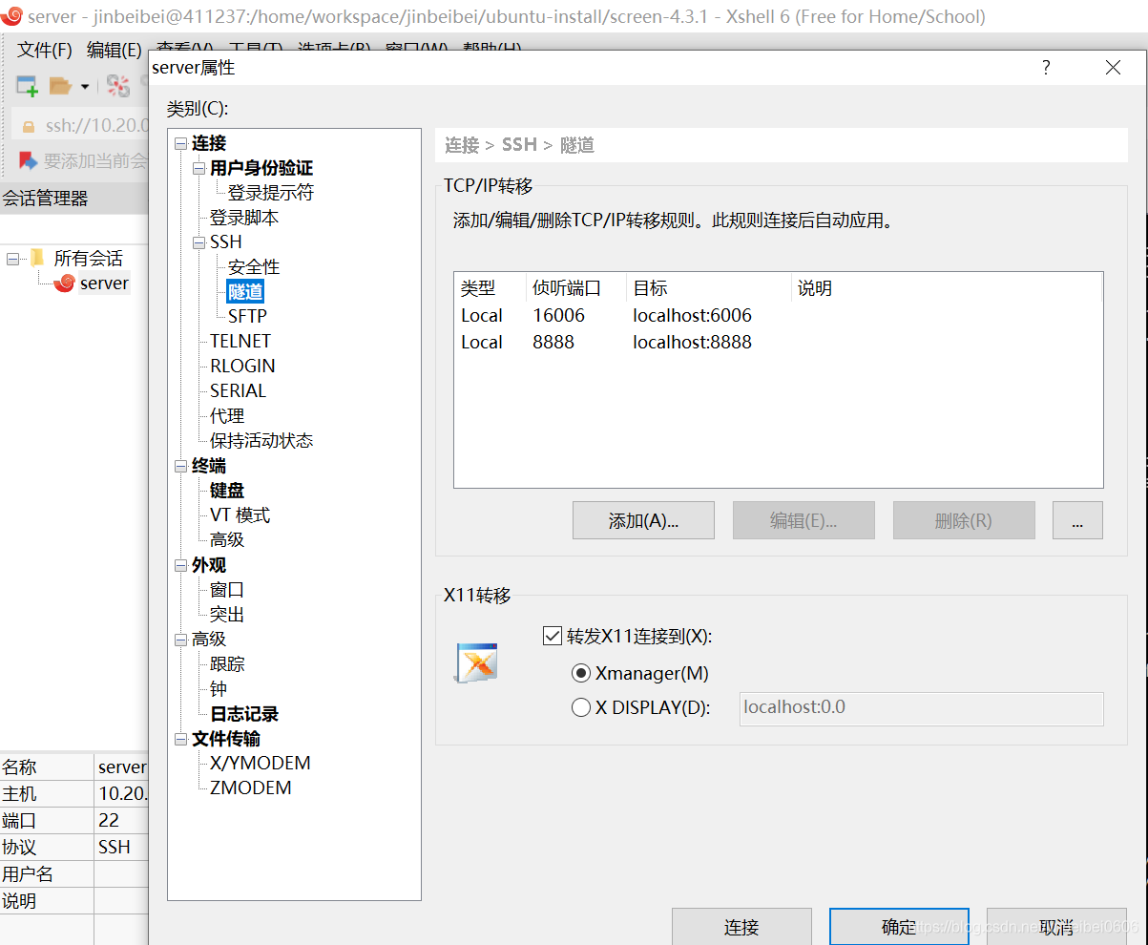Select 突出 under 外观
1148x945 pixels.
(x=227, y=615)
